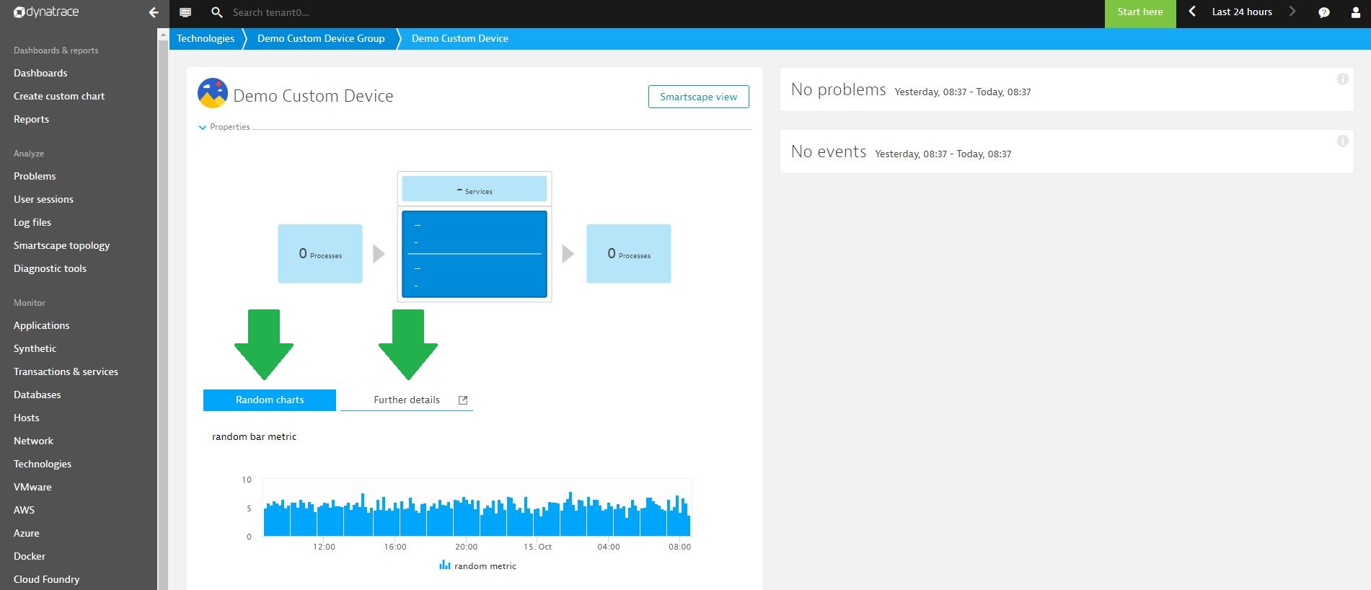Open Smartscape view

pyautogui.click(x=698, y=97)
